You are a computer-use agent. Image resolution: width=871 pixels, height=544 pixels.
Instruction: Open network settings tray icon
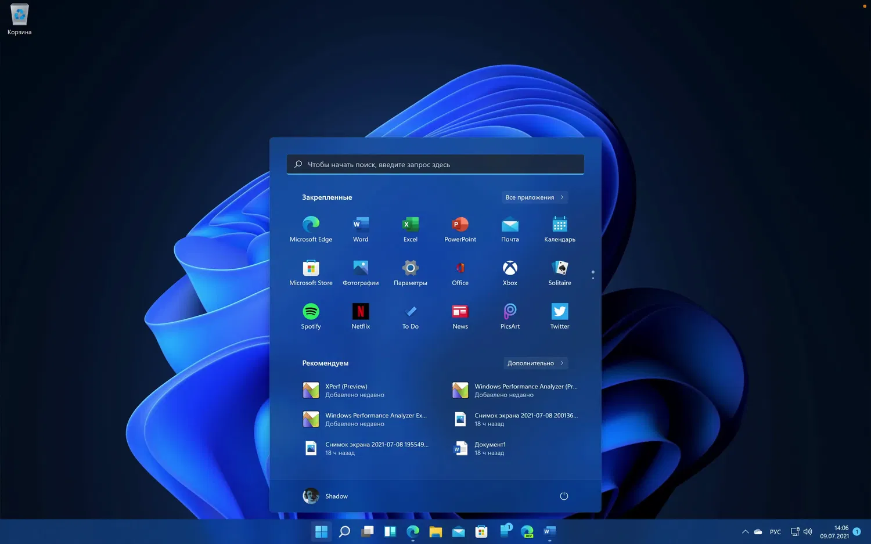pyautogui.click(x=795, y=532)
